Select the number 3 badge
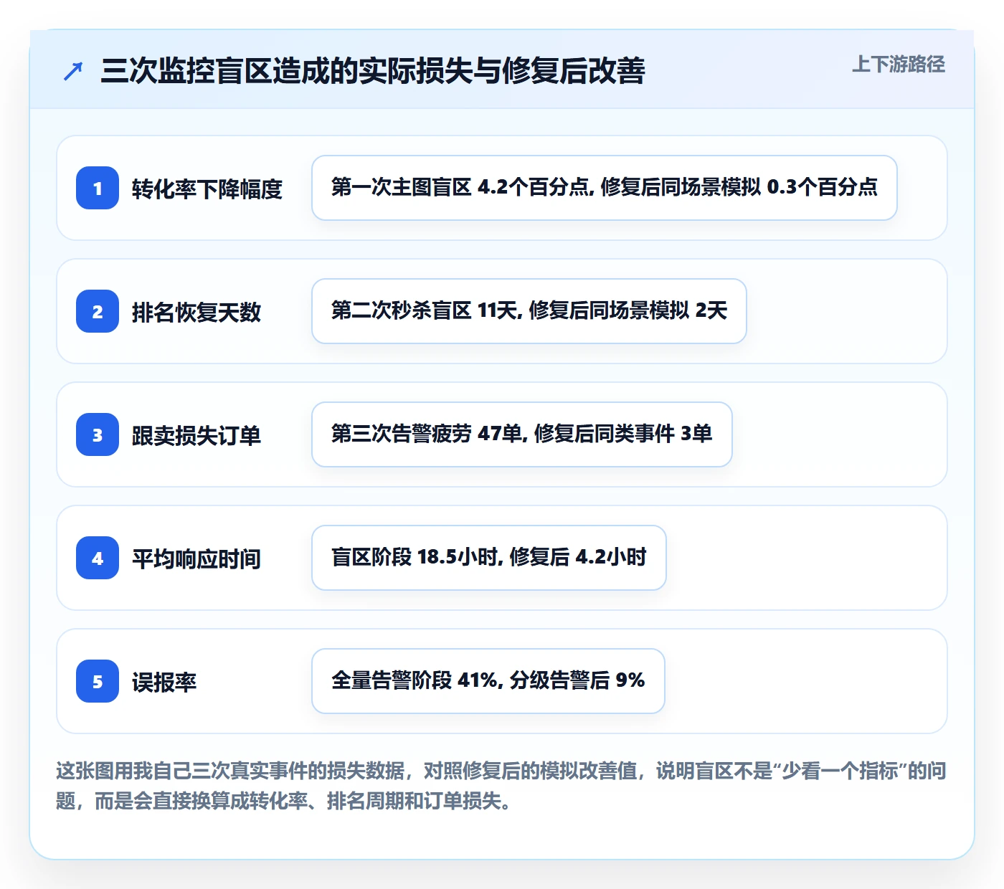 98,434
